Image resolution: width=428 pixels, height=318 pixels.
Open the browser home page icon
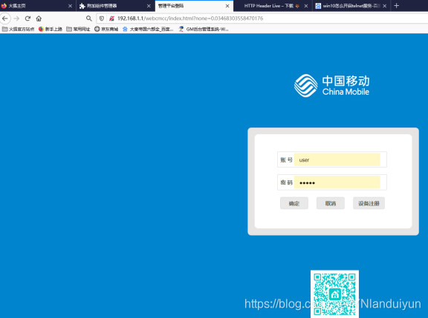coord(39,19)
